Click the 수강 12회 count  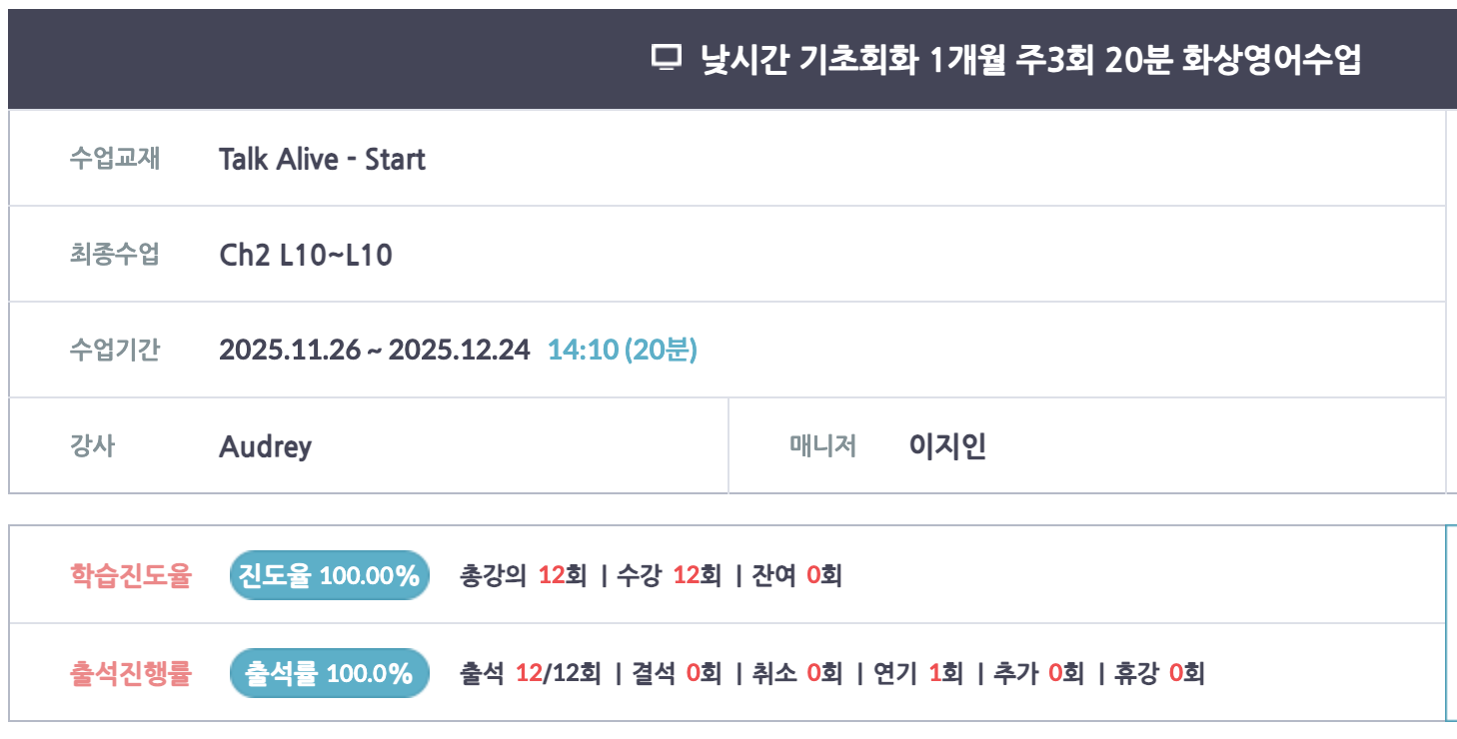click(669, 576)
